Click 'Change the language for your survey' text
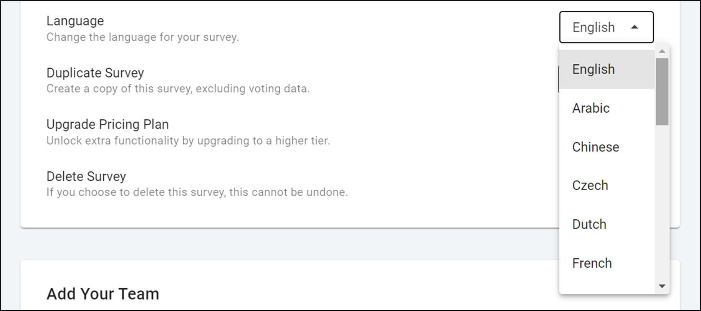Image resolution: width=701 pixels, height=311 pixels. 142,37
